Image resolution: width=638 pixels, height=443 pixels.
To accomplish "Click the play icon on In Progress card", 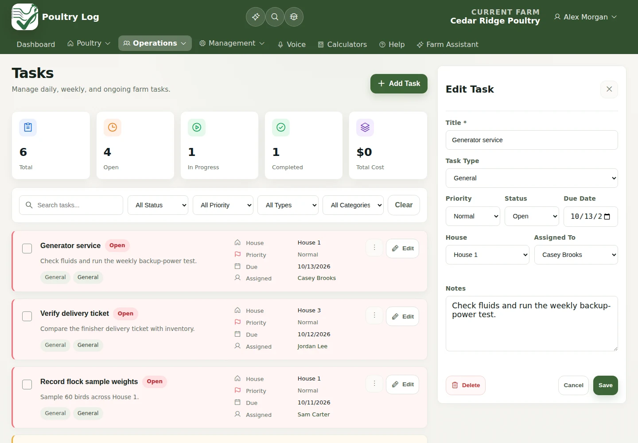I will click(197, 128).
